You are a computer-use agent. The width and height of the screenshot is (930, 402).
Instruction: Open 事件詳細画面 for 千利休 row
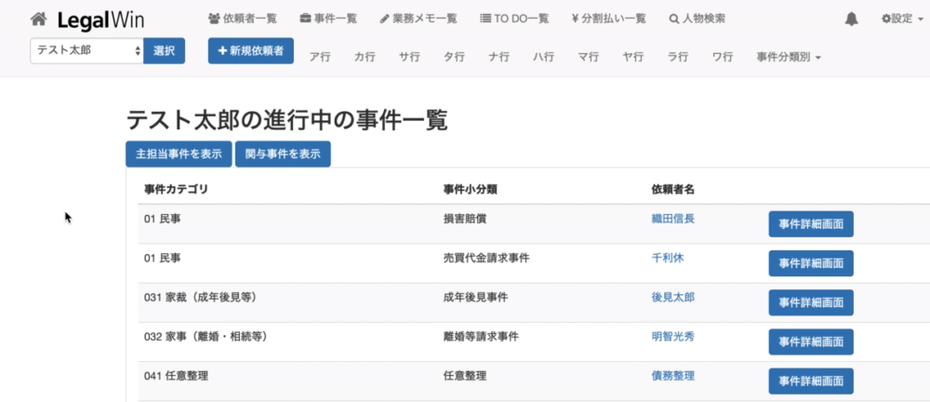811,263
